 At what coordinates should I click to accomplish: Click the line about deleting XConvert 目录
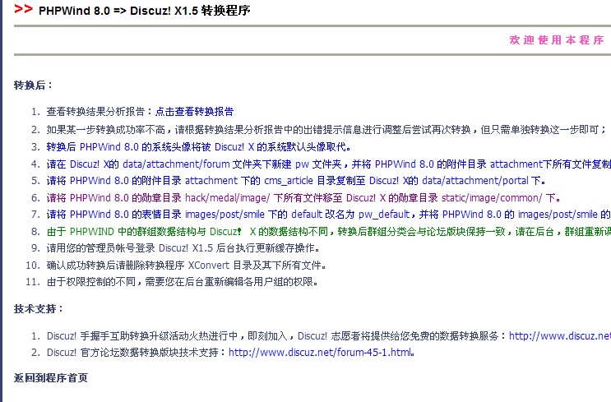pyautogui.click(x=186, y=266)
